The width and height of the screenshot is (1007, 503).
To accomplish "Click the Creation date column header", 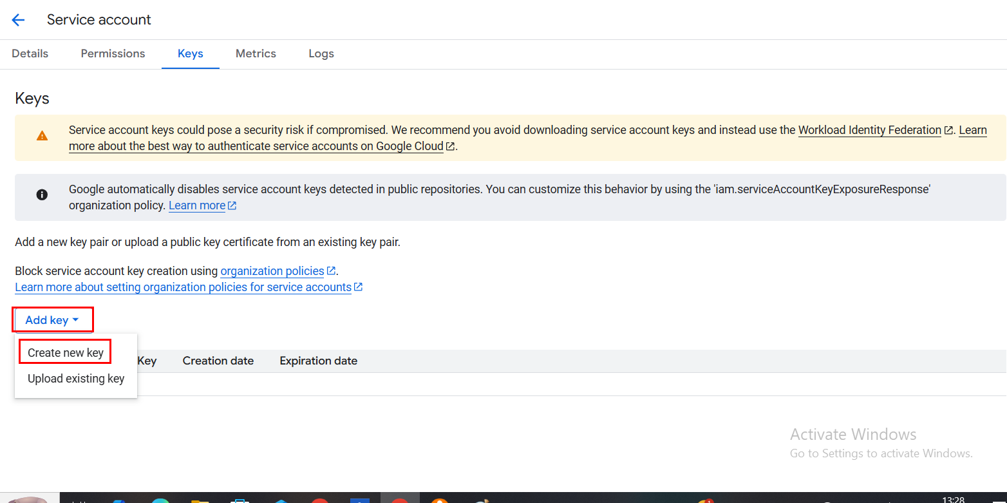I will [x=218, y=361].
